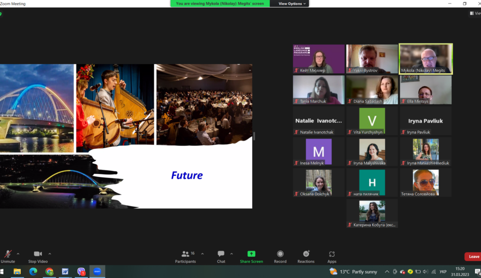
Task: Expand audio options arrow next to Unmute
Action: [x=18, y=254]
